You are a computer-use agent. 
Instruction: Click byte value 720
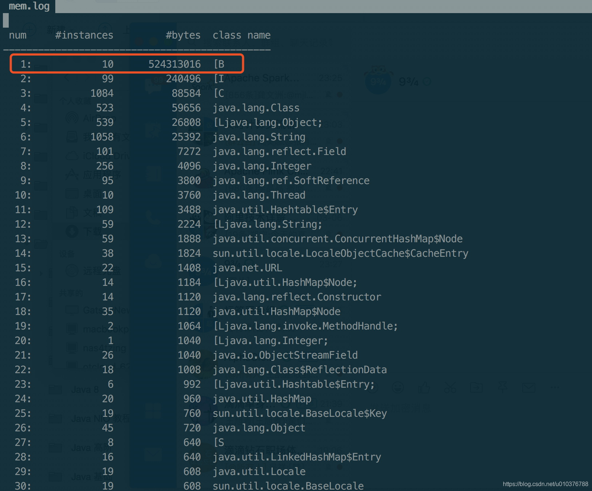pyautogui.click(x=192, y=428)
